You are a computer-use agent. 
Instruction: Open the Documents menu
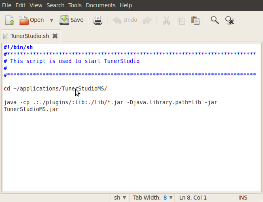pos(101,5)
